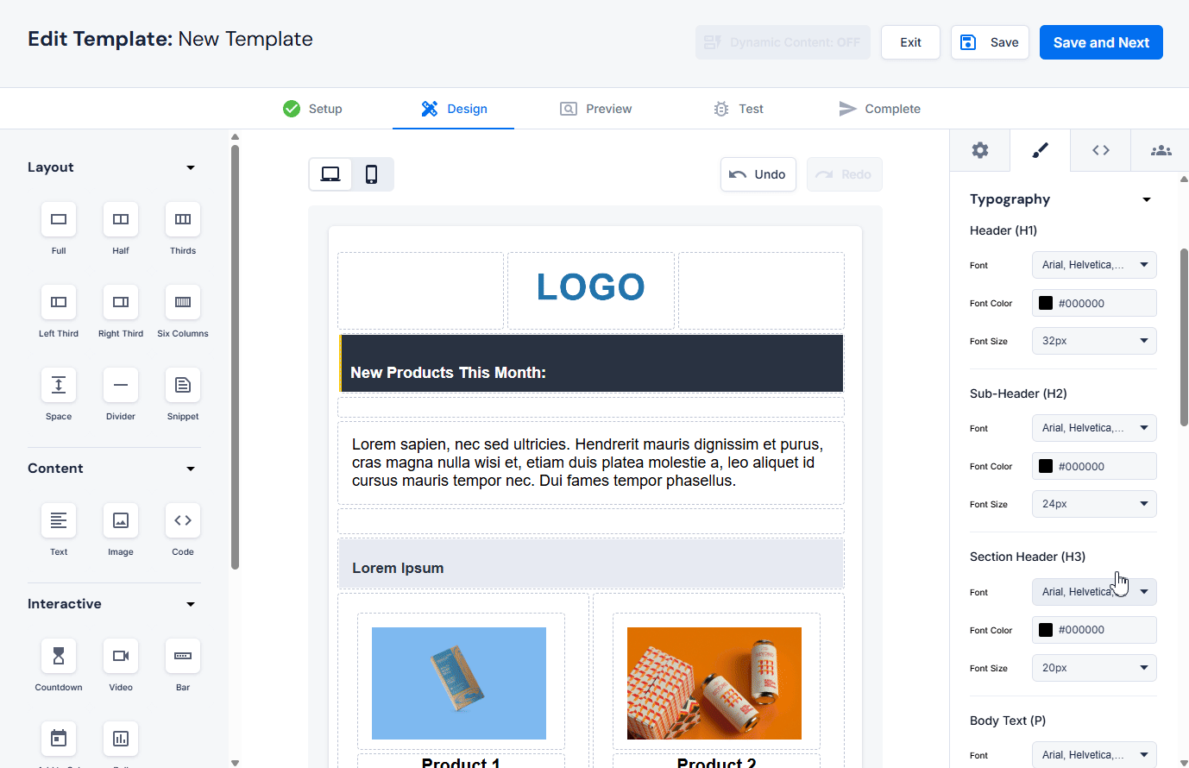Add an Image content block
The height and width of the screenshot is (768, 1189).
(x=121, y=521)
